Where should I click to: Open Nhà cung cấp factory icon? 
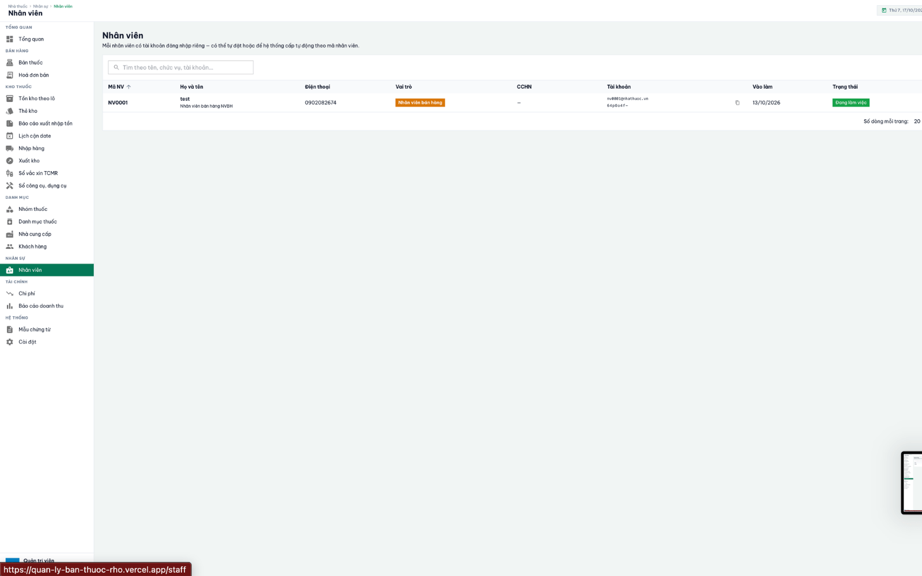[10, 234]
